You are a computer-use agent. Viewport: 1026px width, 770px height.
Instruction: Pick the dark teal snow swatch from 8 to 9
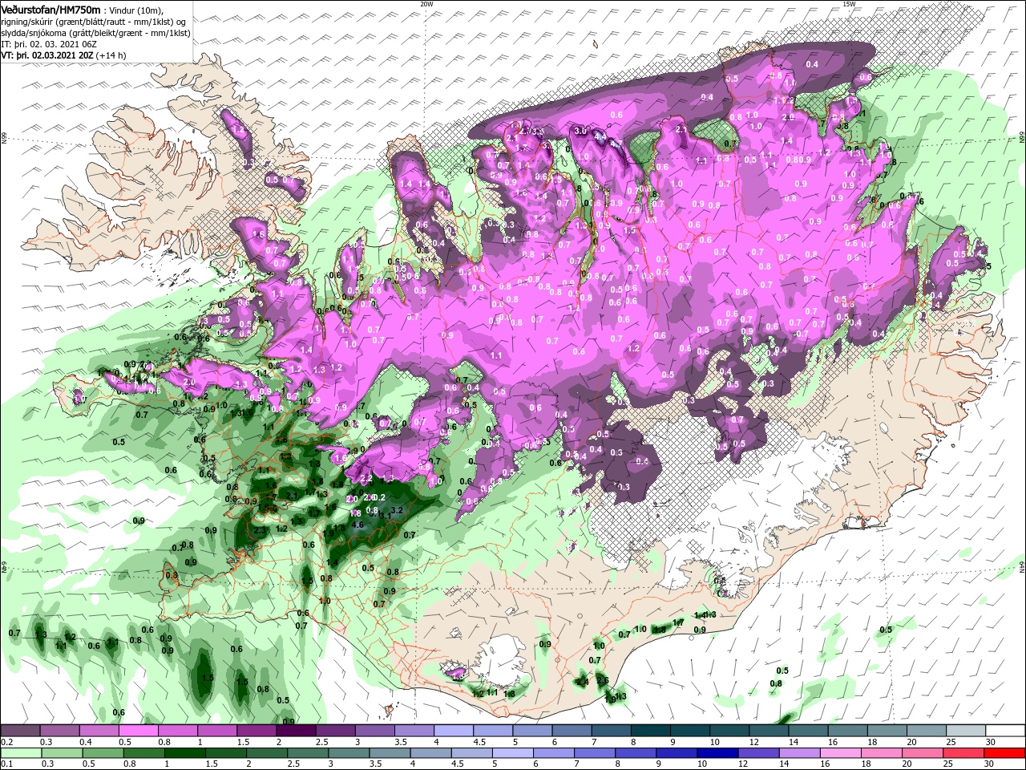650,731
